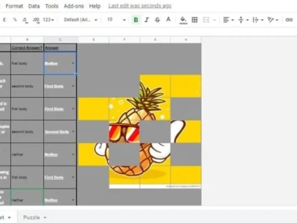Viewport: 297px width, 223px height.
Task: Open the 123 number formats dropdown
Action: 48,20
